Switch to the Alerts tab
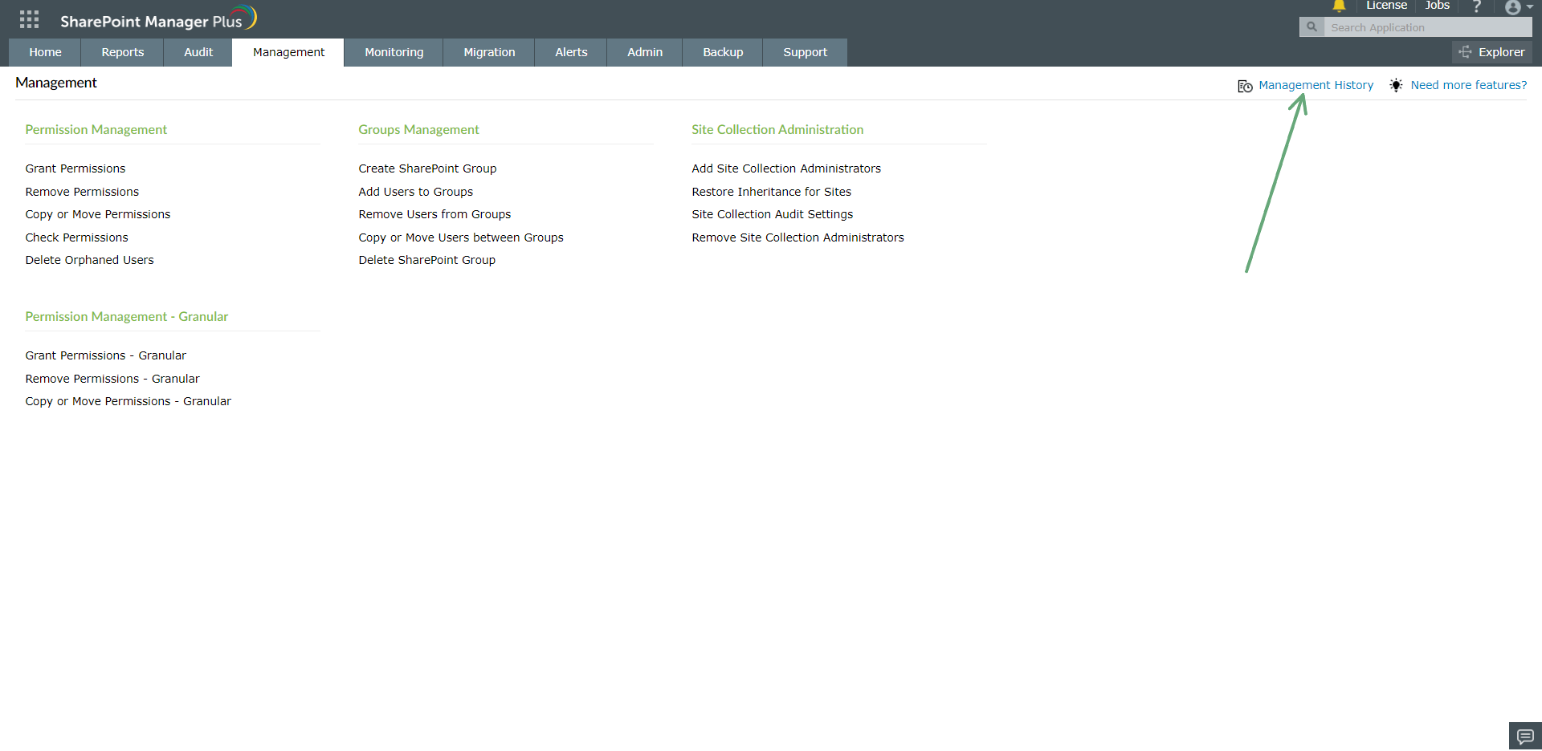The height and width of the screenshot is (751, 1542). [571, 52]
